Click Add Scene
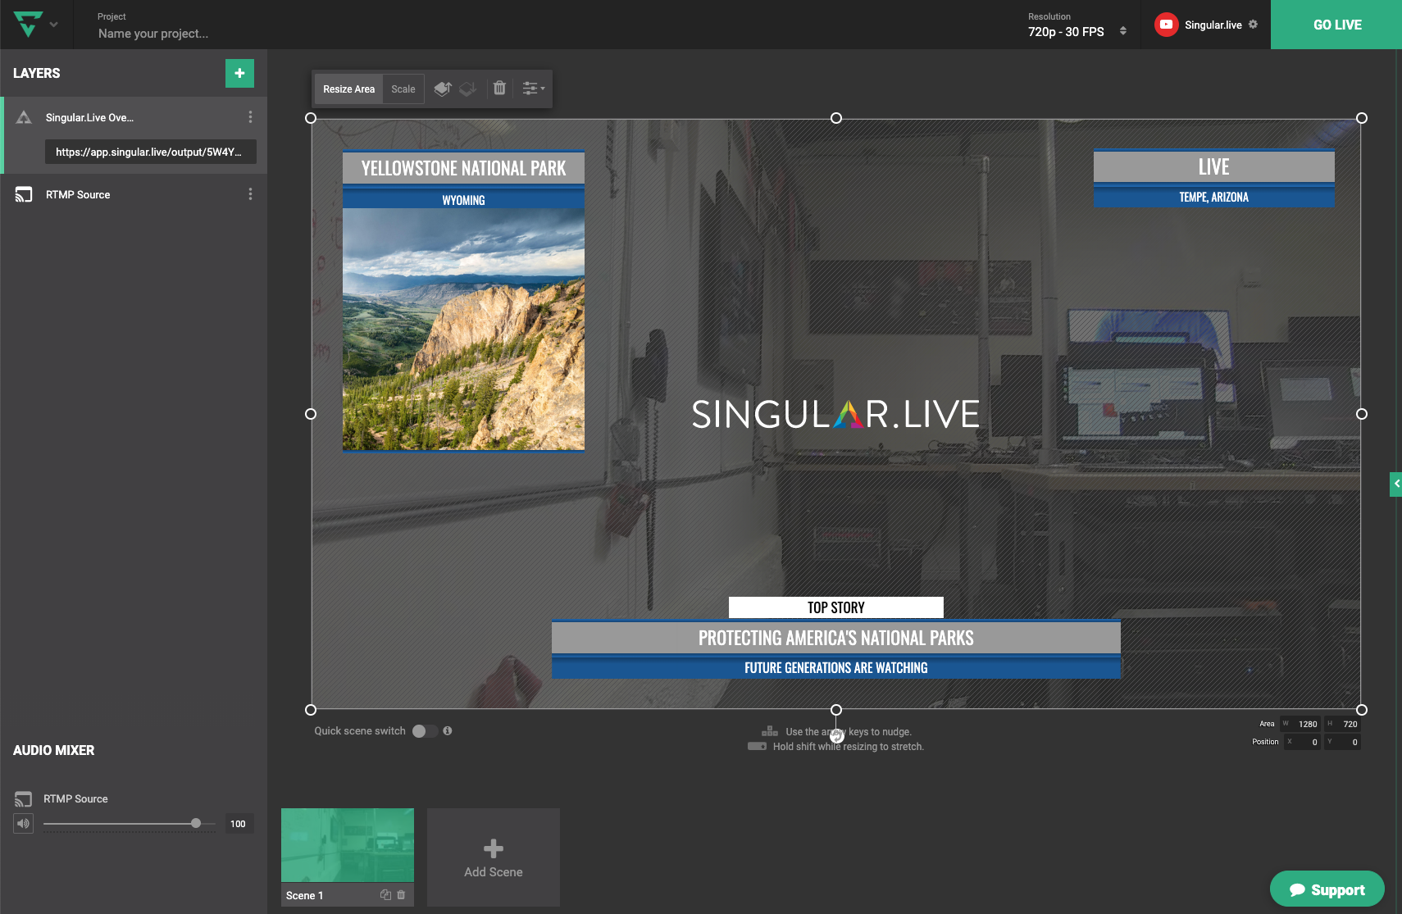 tap(494, 857)
